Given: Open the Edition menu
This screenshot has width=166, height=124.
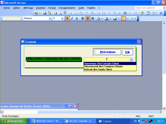Looking at the screenshot, I should click(x=17, y=8).
